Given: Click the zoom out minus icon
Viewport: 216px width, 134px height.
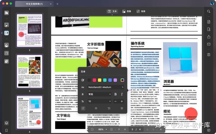Looking at the screenshot, I should (92, 129).
